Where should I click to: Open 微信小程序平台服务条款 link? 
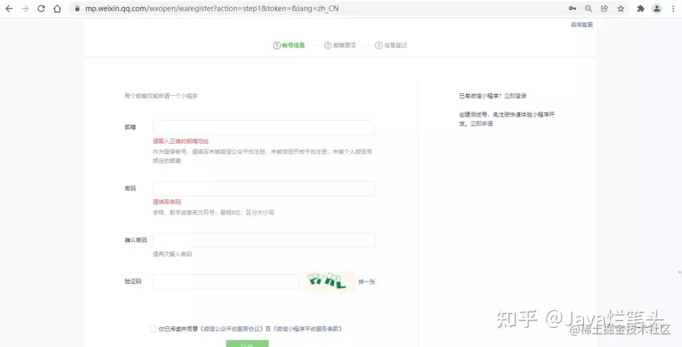tap(308, 329)
